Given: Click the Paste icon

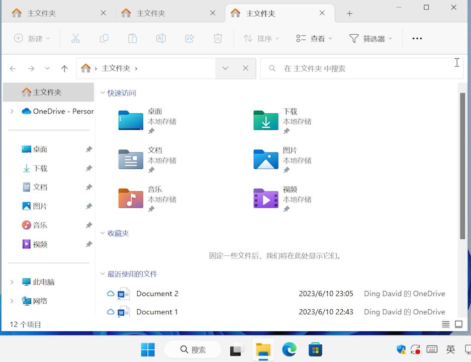Looking at the screenshot, I should coord(132,38).
